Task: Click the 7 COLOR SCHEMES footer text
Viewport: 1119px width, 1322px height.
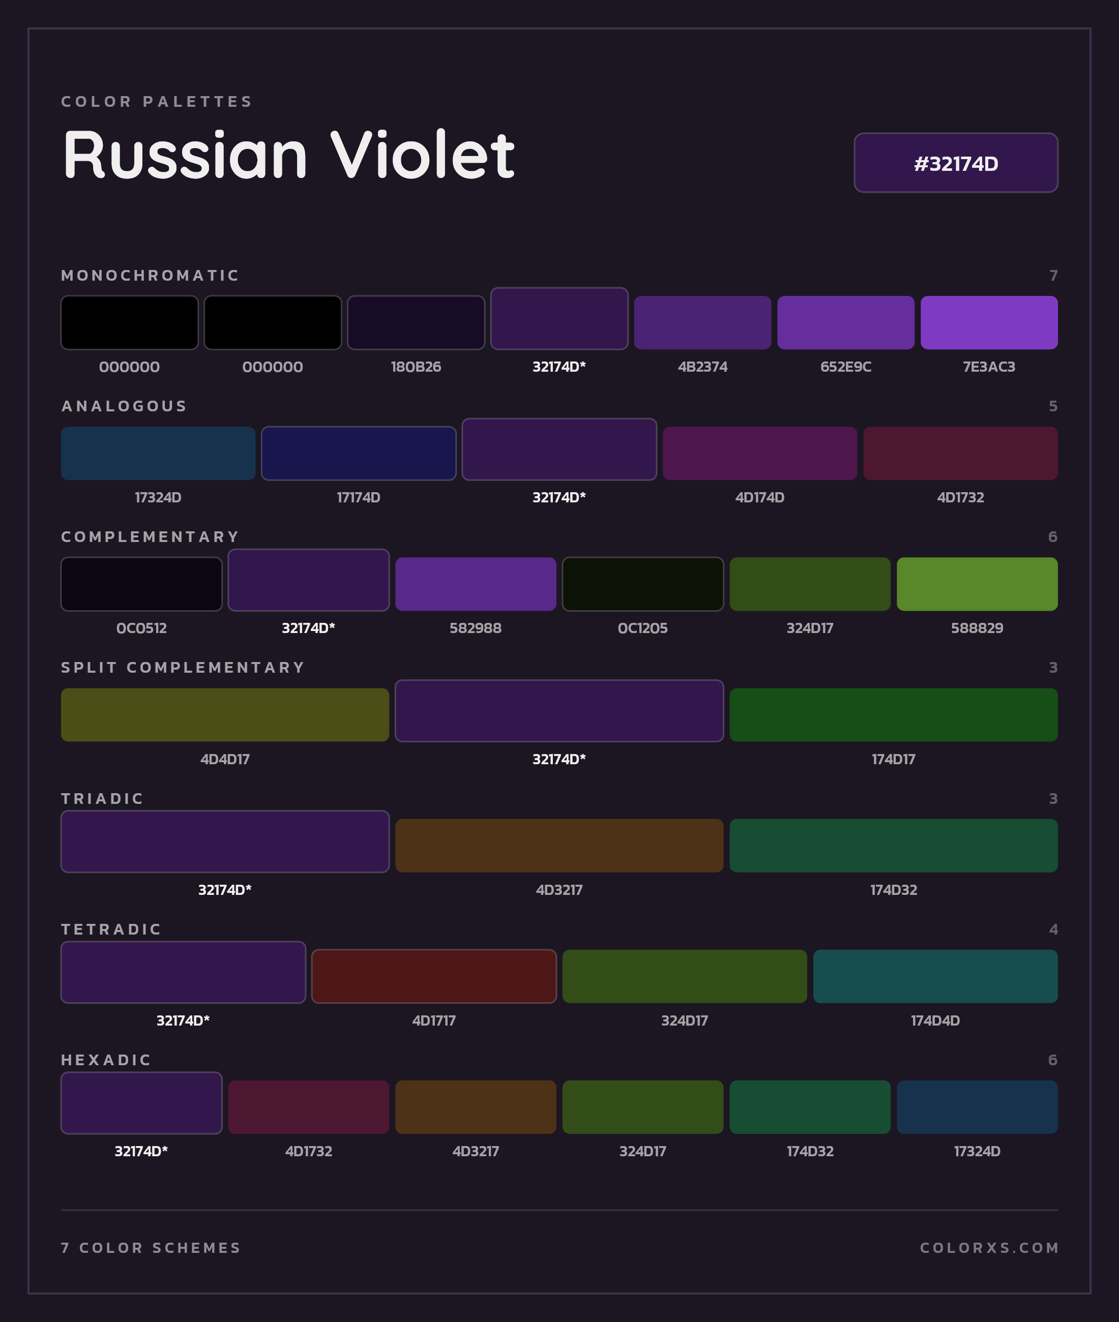Action: pos(151,1248)
